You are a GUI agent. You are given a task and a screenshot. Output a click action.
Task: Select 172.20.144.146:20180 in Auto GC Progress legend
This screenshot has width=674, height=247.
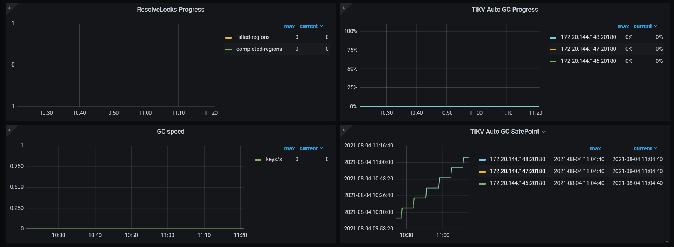pyautogui.click(x=588, y=61)
